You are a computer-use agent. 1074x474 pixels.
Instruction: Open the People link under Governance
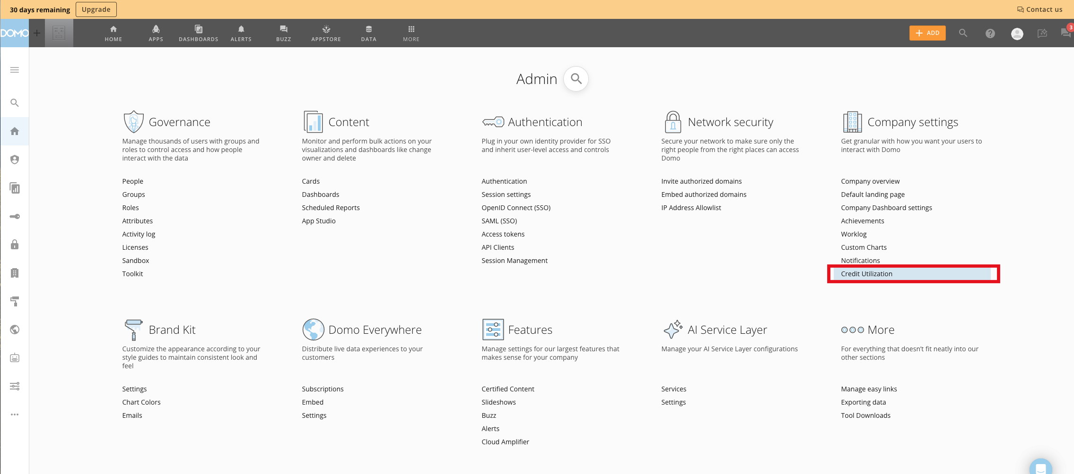coord(133,181)
